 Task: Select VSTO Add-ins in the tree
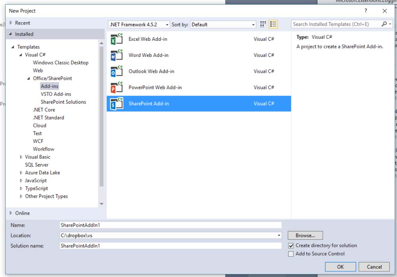(x=56, y=94)
